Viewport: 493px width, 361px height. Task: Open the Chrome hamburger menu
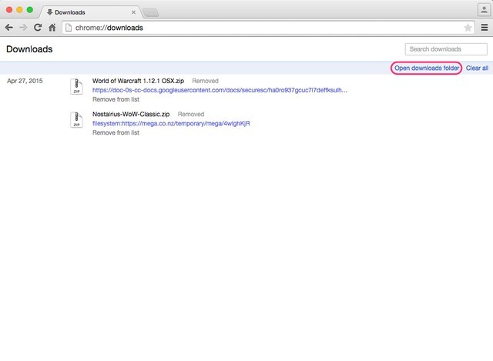click(x=485, y=28)
